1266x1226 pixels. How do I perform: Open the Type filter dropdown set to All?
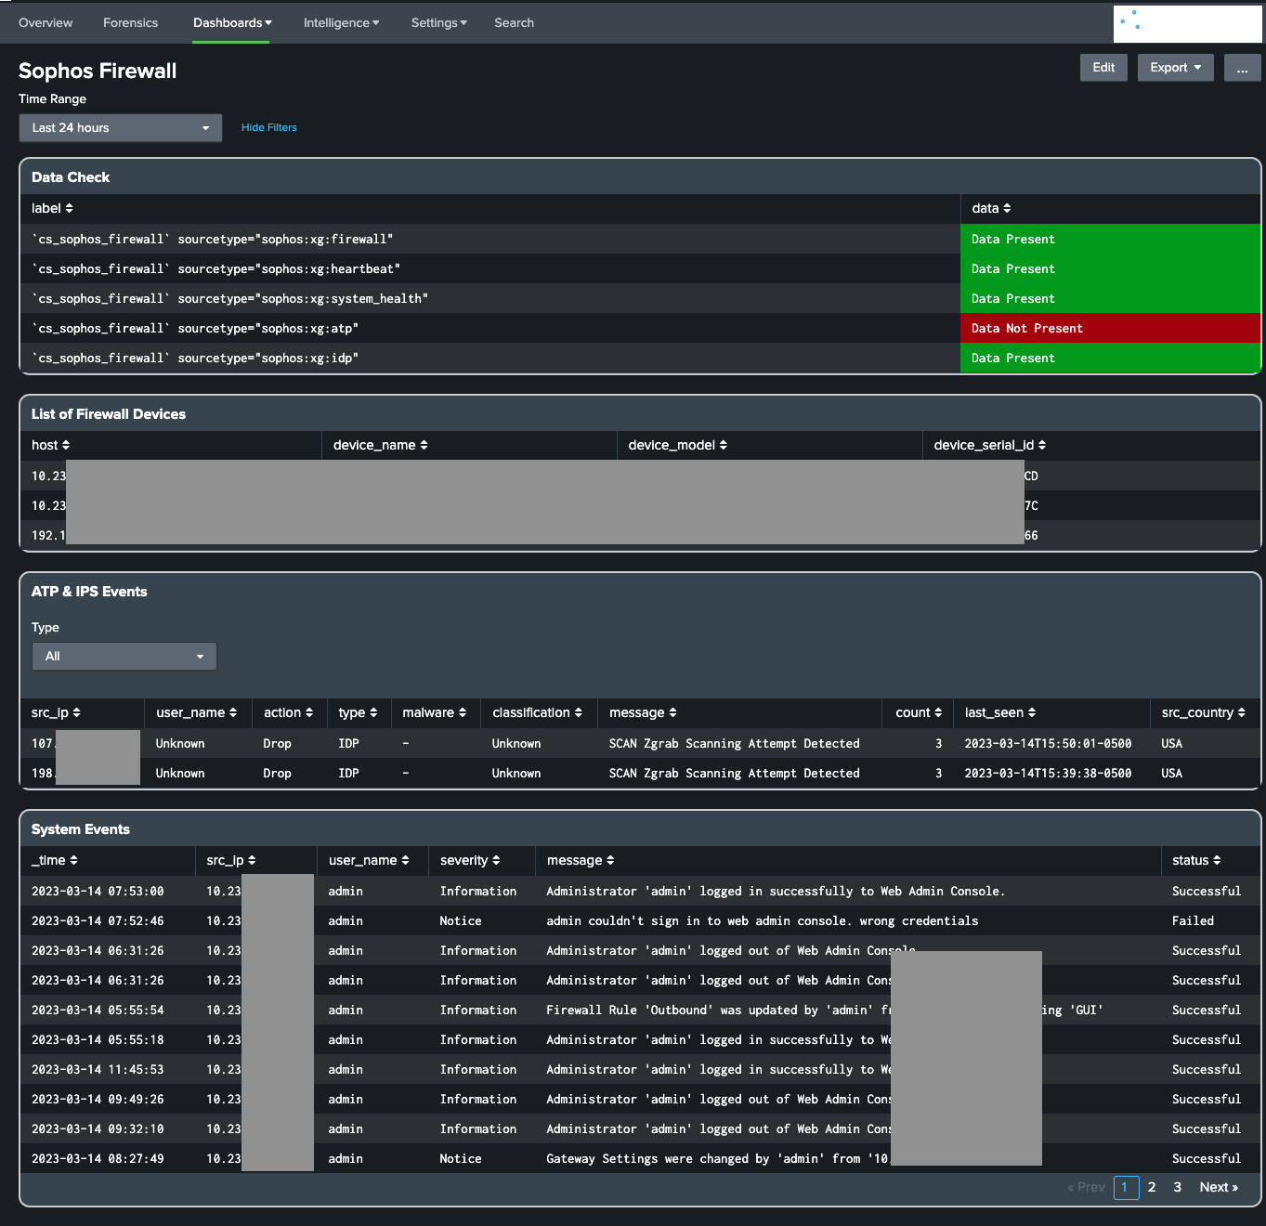tap(124, 656)
